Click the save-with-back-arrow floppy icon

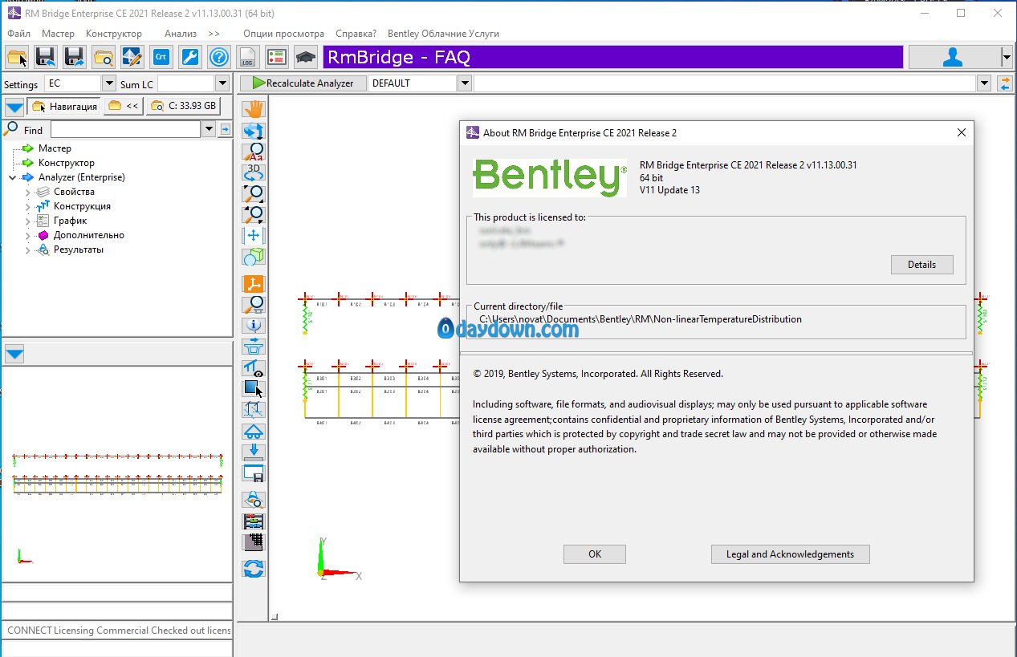[46, 57]
